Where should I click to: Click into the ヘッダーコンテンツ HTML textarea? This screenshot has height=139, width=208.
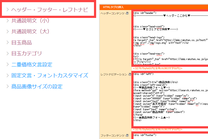[x=171, y=38]
